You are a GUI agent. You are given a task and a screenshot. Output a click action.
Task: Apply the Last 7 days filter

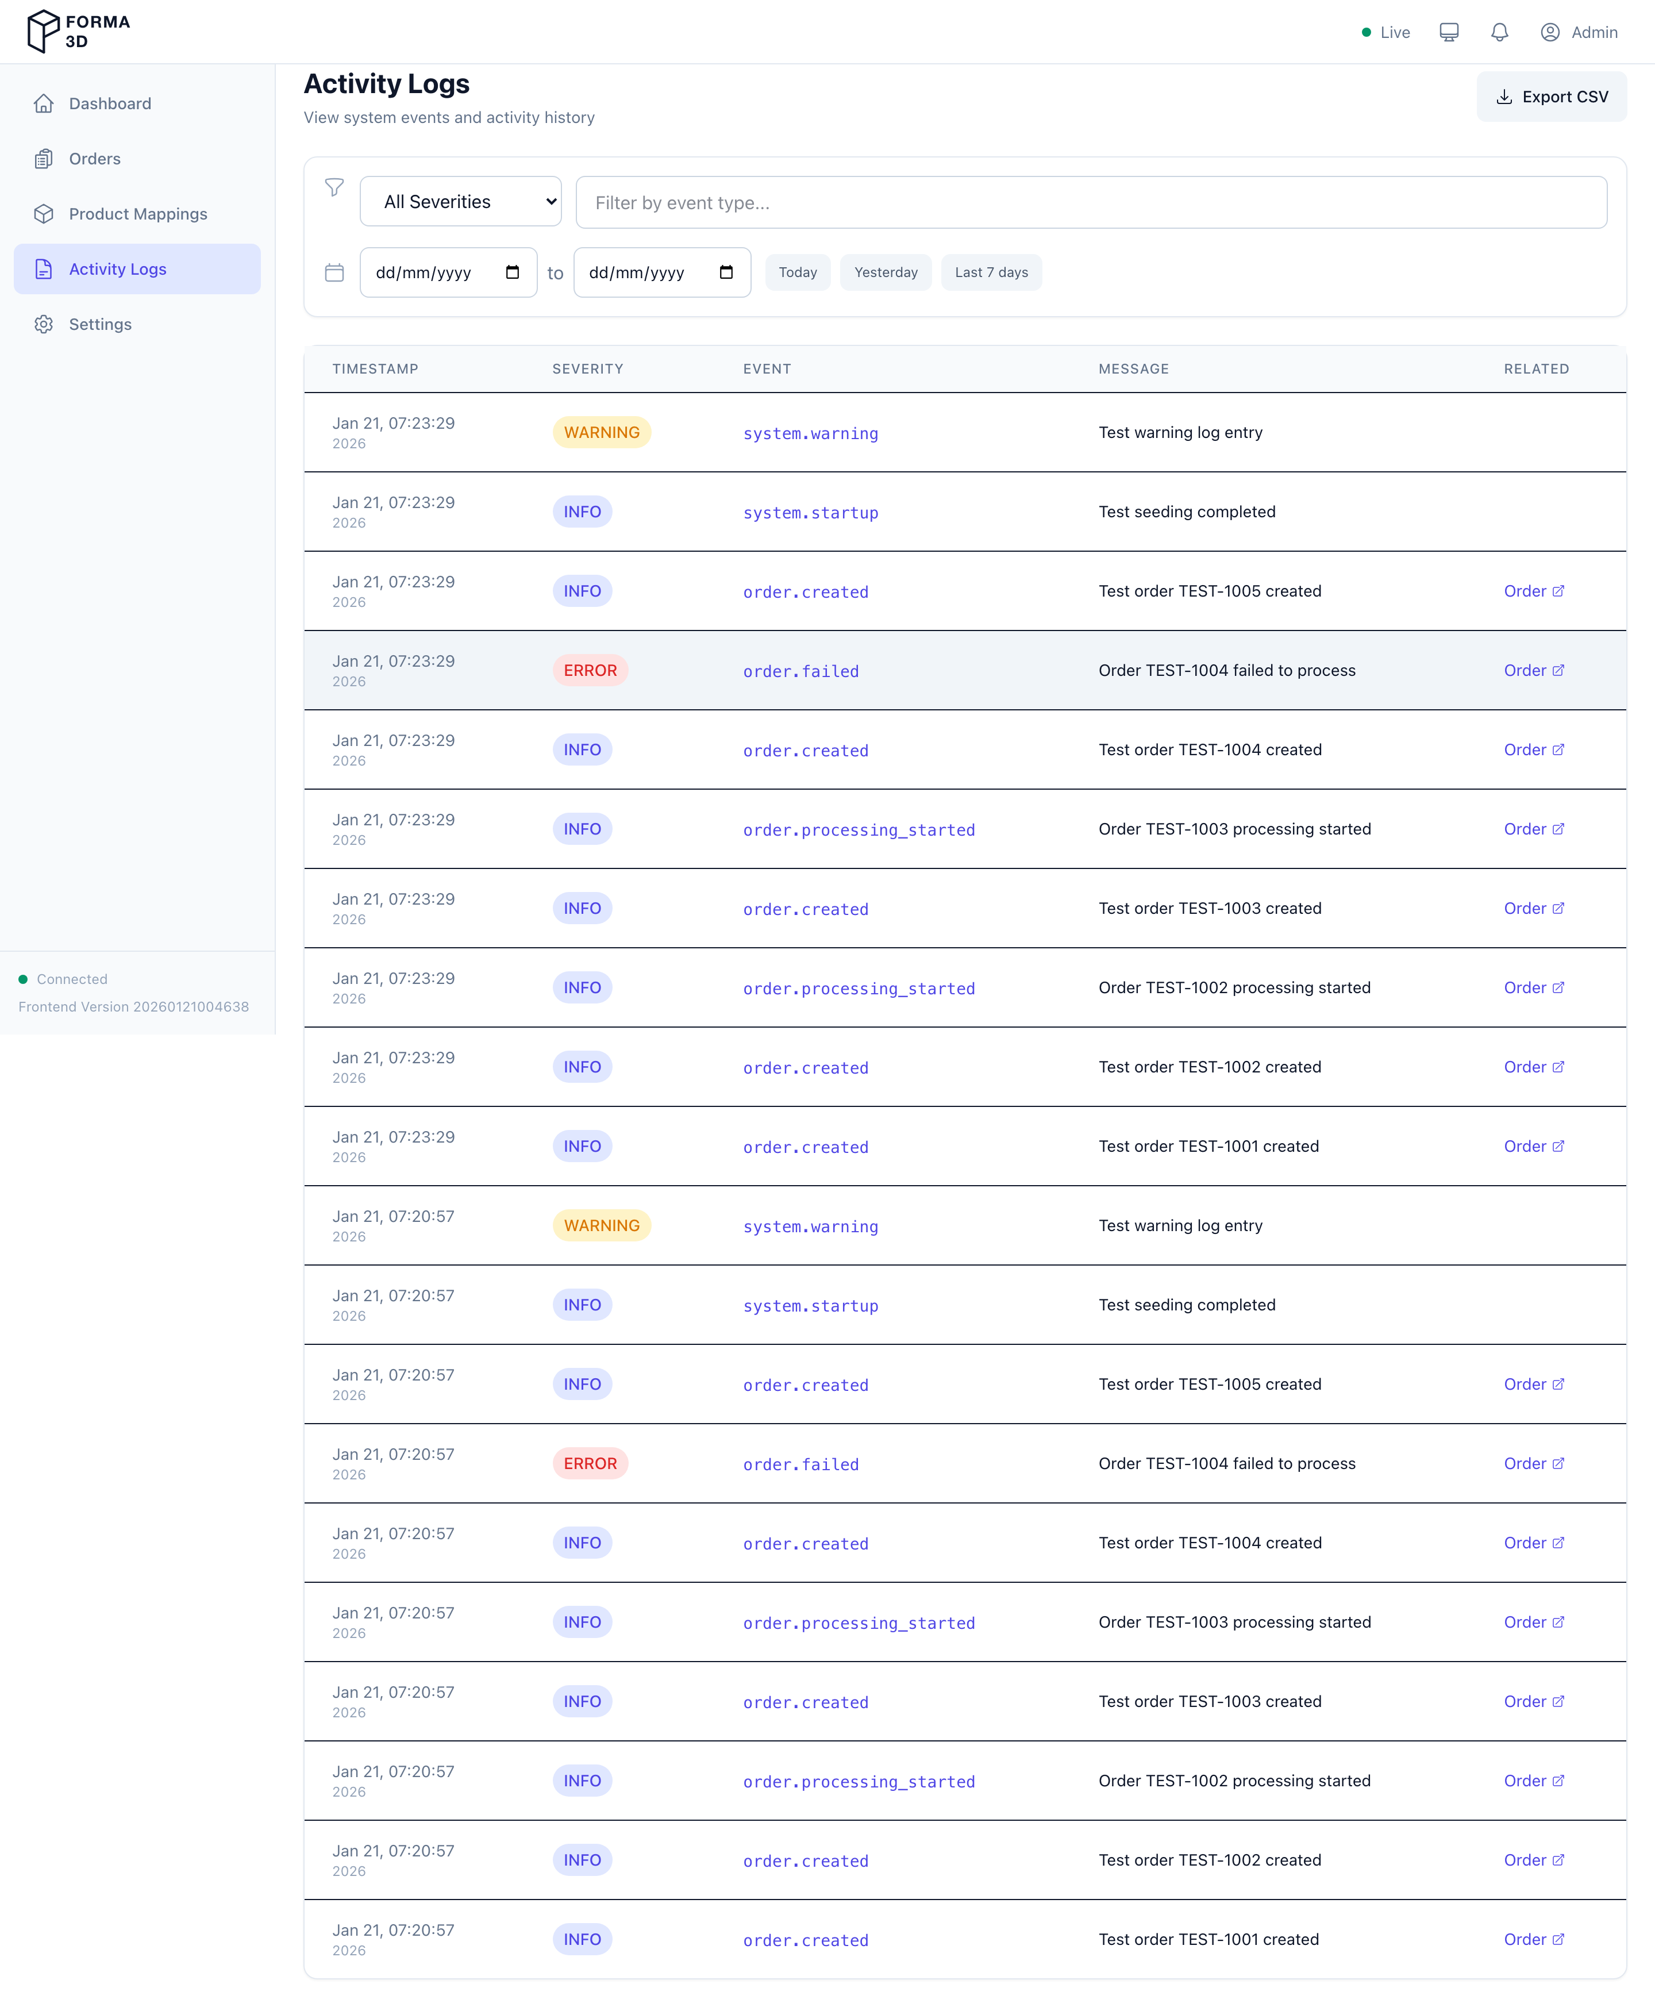[x=991, y=272]
